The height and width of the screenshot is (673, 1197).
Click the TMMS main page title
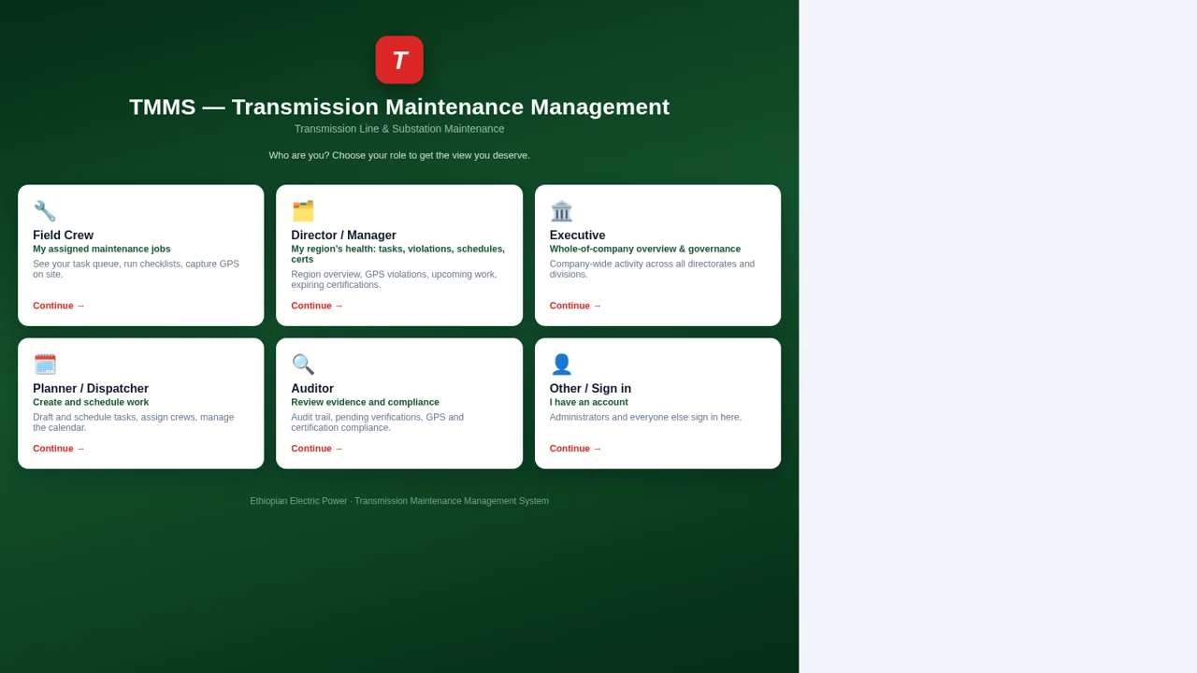399,107
